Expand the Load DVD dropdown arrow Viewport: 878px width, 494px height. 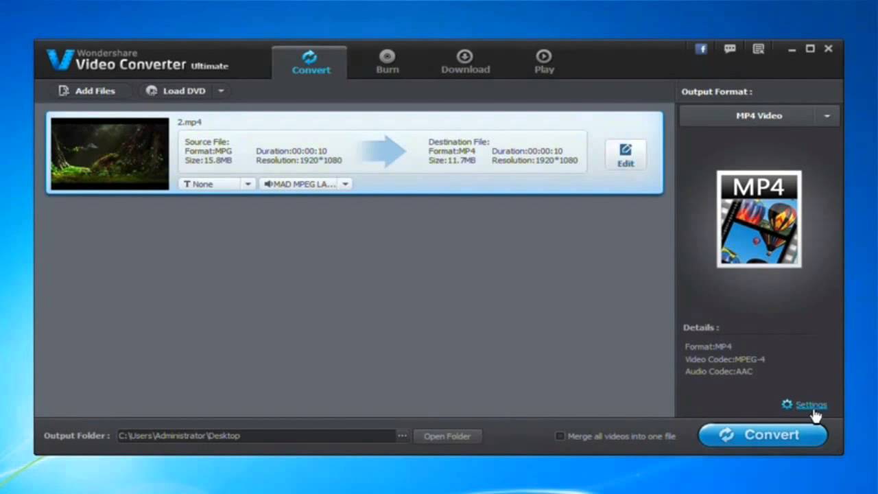pyautogui.click(x=221, y=91)
